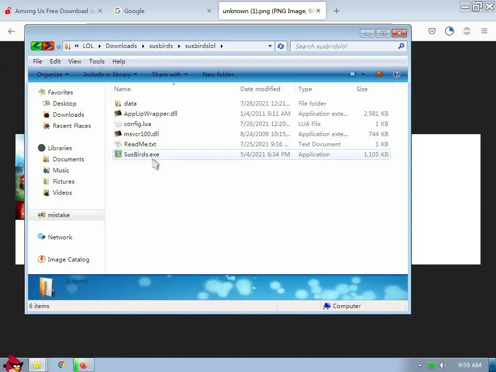The width and height of the screenshot is (496, 372).
Task: Click the volume speaker tray icon
Action: pyautogui.click(x=443, y=365)
